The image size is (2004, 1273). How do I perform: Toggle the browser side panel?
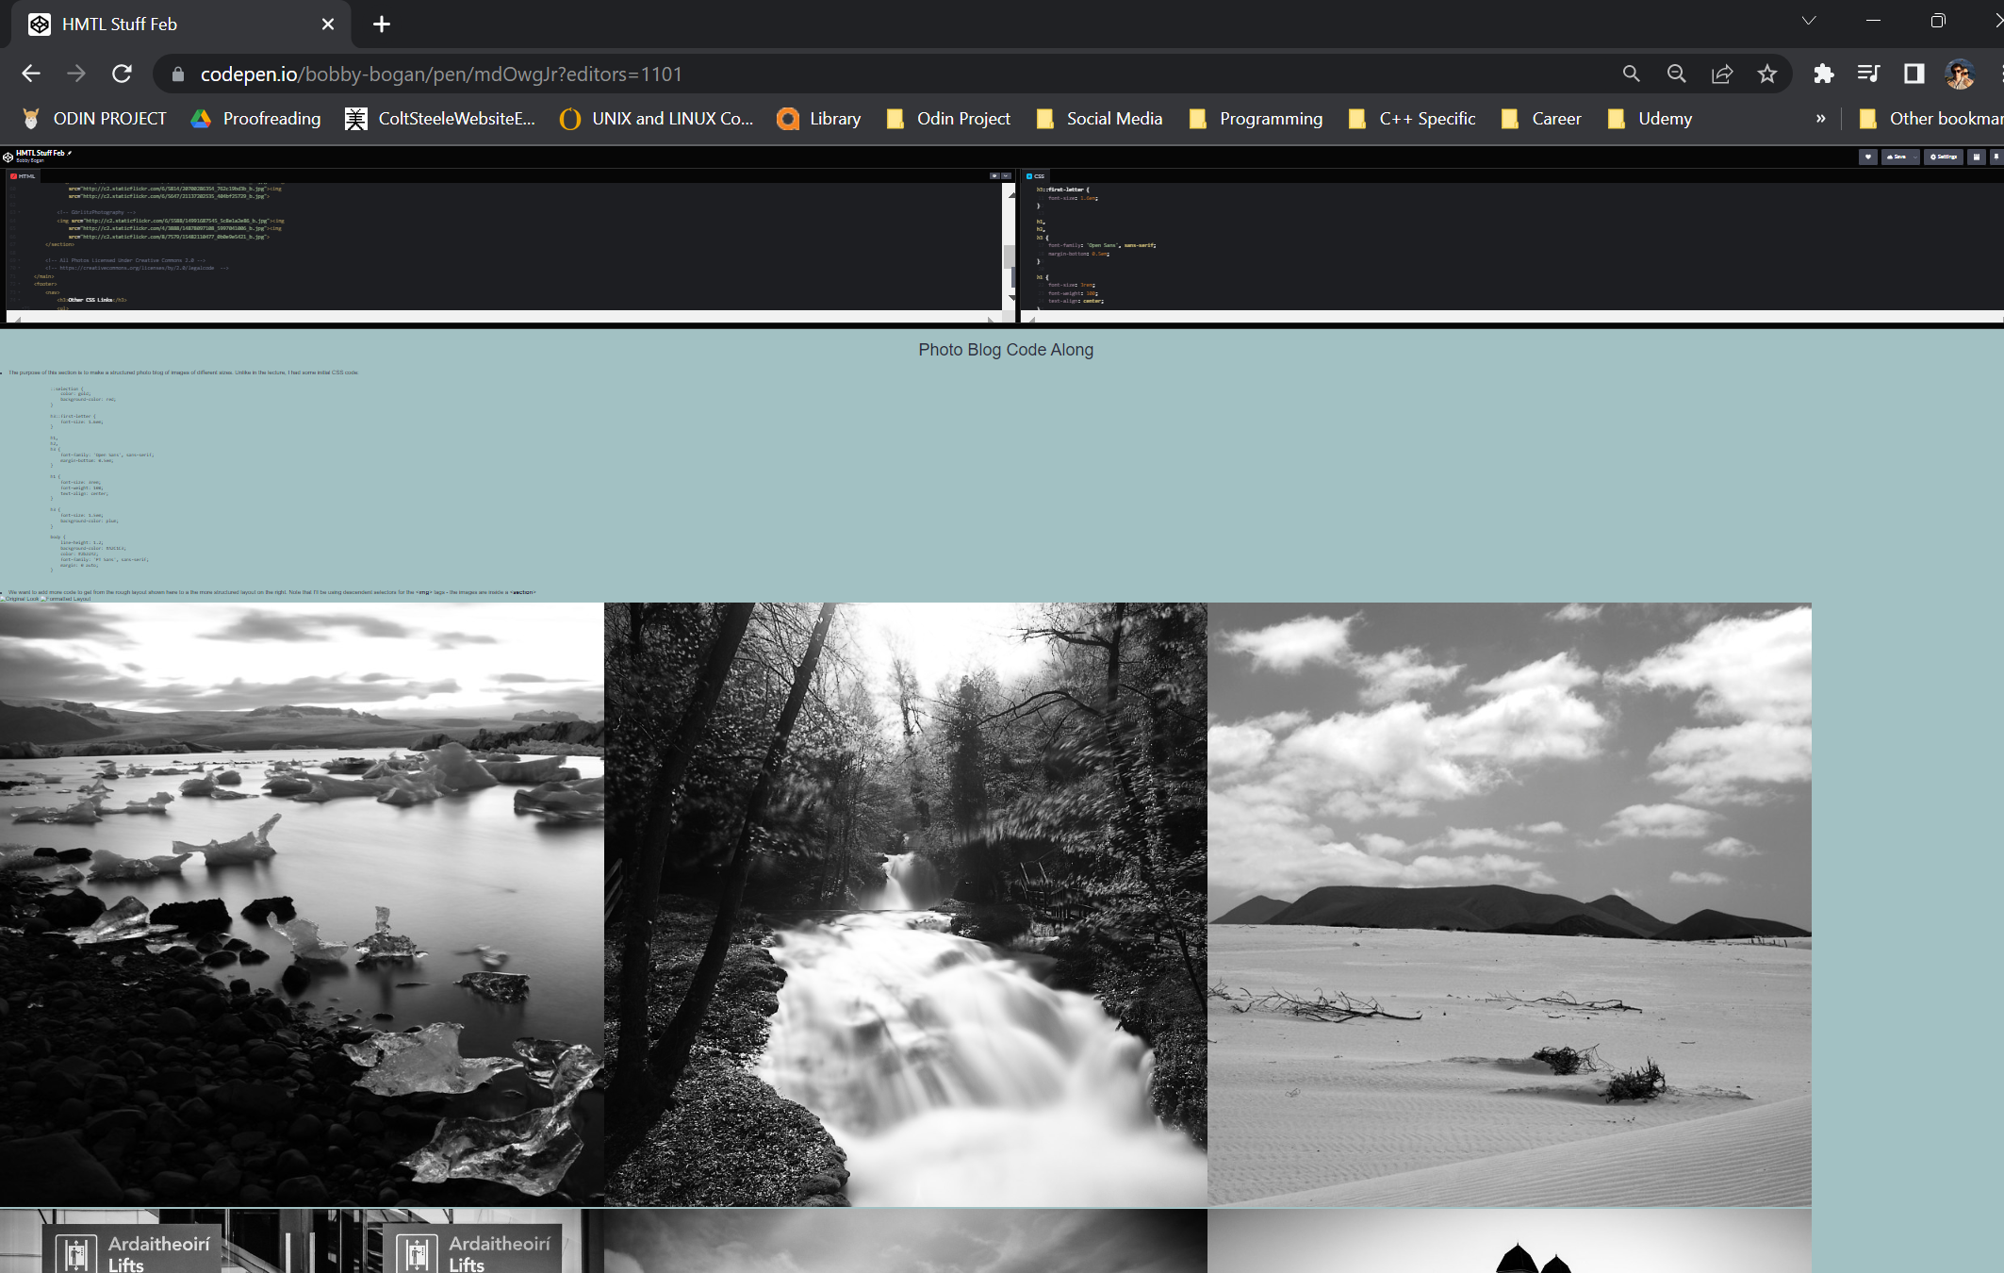(1914, 74)
